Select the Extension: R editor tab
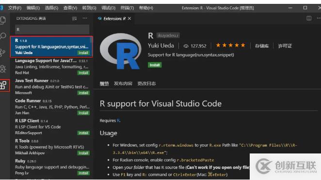321x180 pixels. 114,18
